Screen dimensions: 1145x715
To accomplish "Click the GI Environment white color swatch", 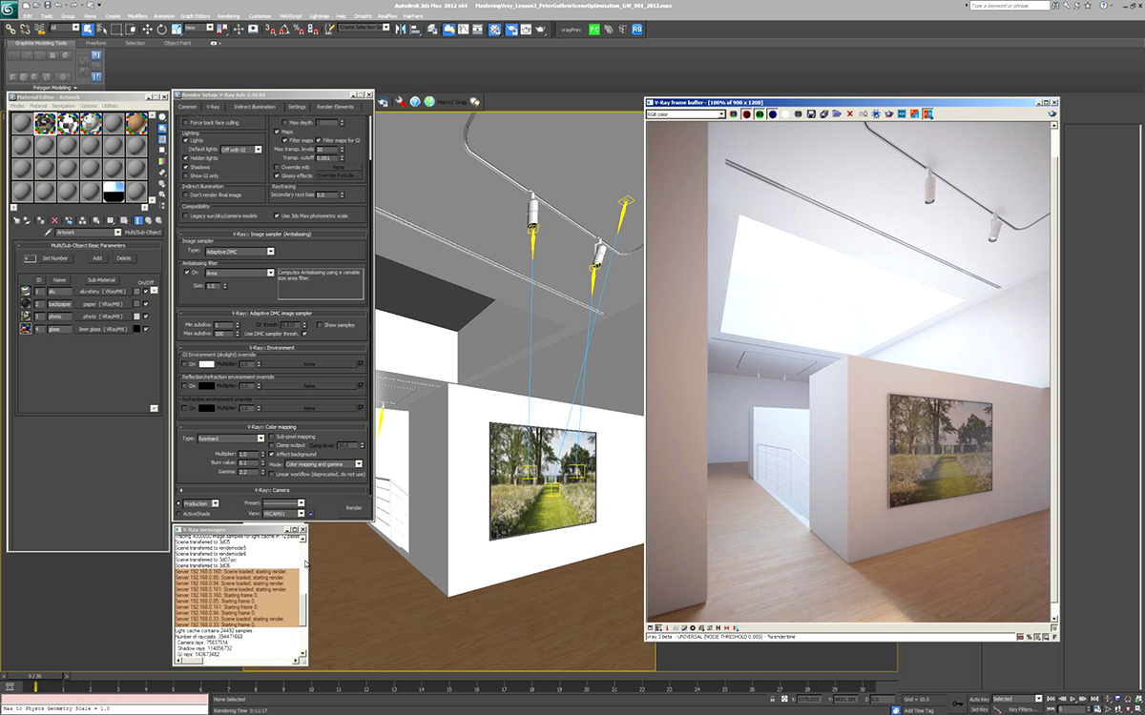I will [207, 364].
